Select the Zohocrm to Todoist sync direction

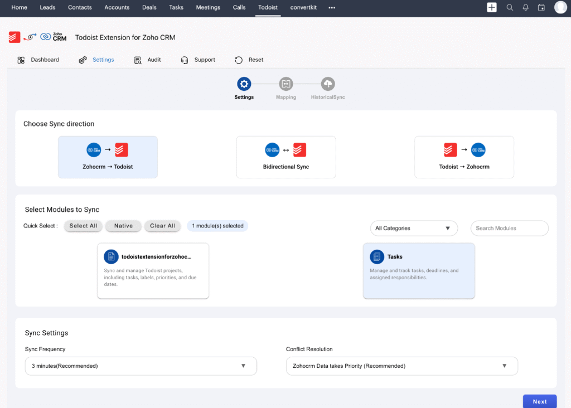tap(108, 157)
